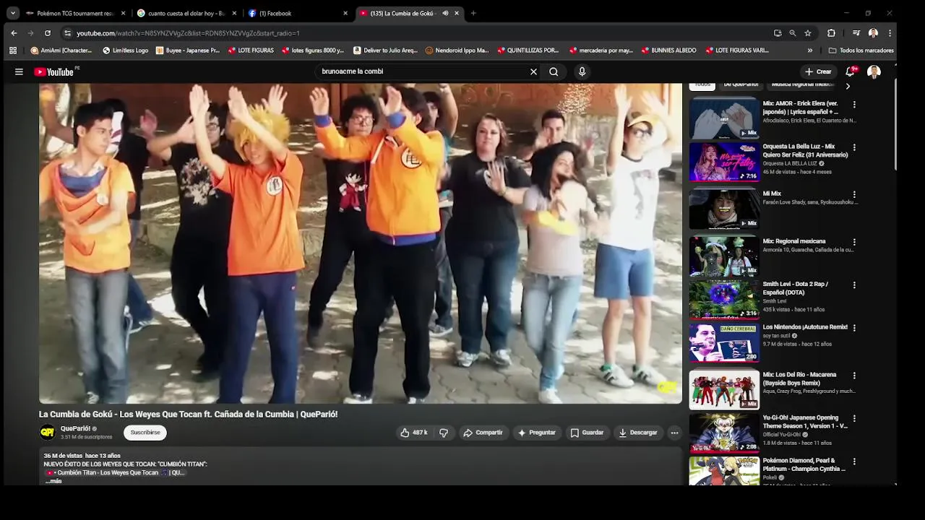The height and width of the screenshot is (520, 925).
Task: Like the video (487 k)
Action: (x=413, y=433)
